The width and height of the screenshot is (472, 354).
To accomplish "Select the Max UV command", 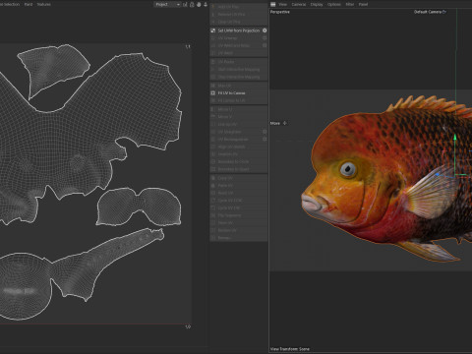I will 239,86.
